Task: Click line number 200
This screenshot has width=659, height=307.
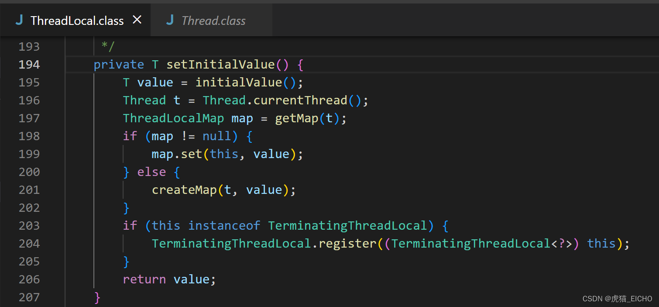Action: [29, 172]
